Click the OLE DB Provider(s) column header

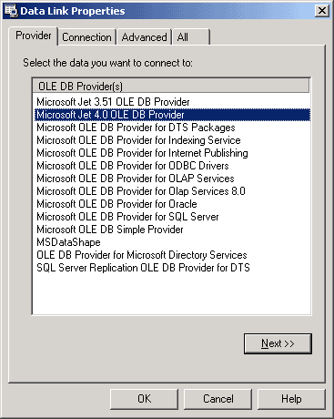171,86
